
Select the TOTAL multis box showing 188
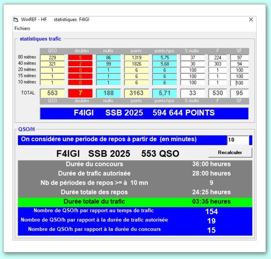(108, 93)
